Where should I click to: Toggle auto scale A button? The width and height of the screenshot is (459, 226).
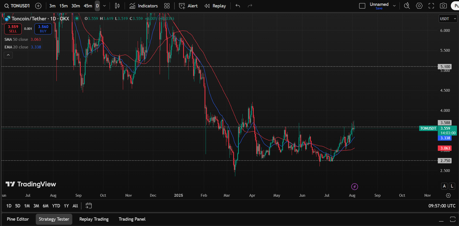pos(444,186)
